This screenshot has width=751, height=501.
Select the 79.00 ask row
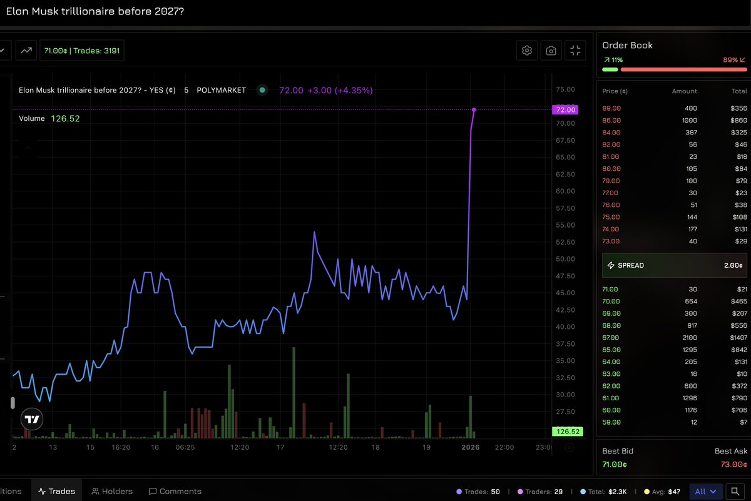pyautogui.click(x=674, y=181)
